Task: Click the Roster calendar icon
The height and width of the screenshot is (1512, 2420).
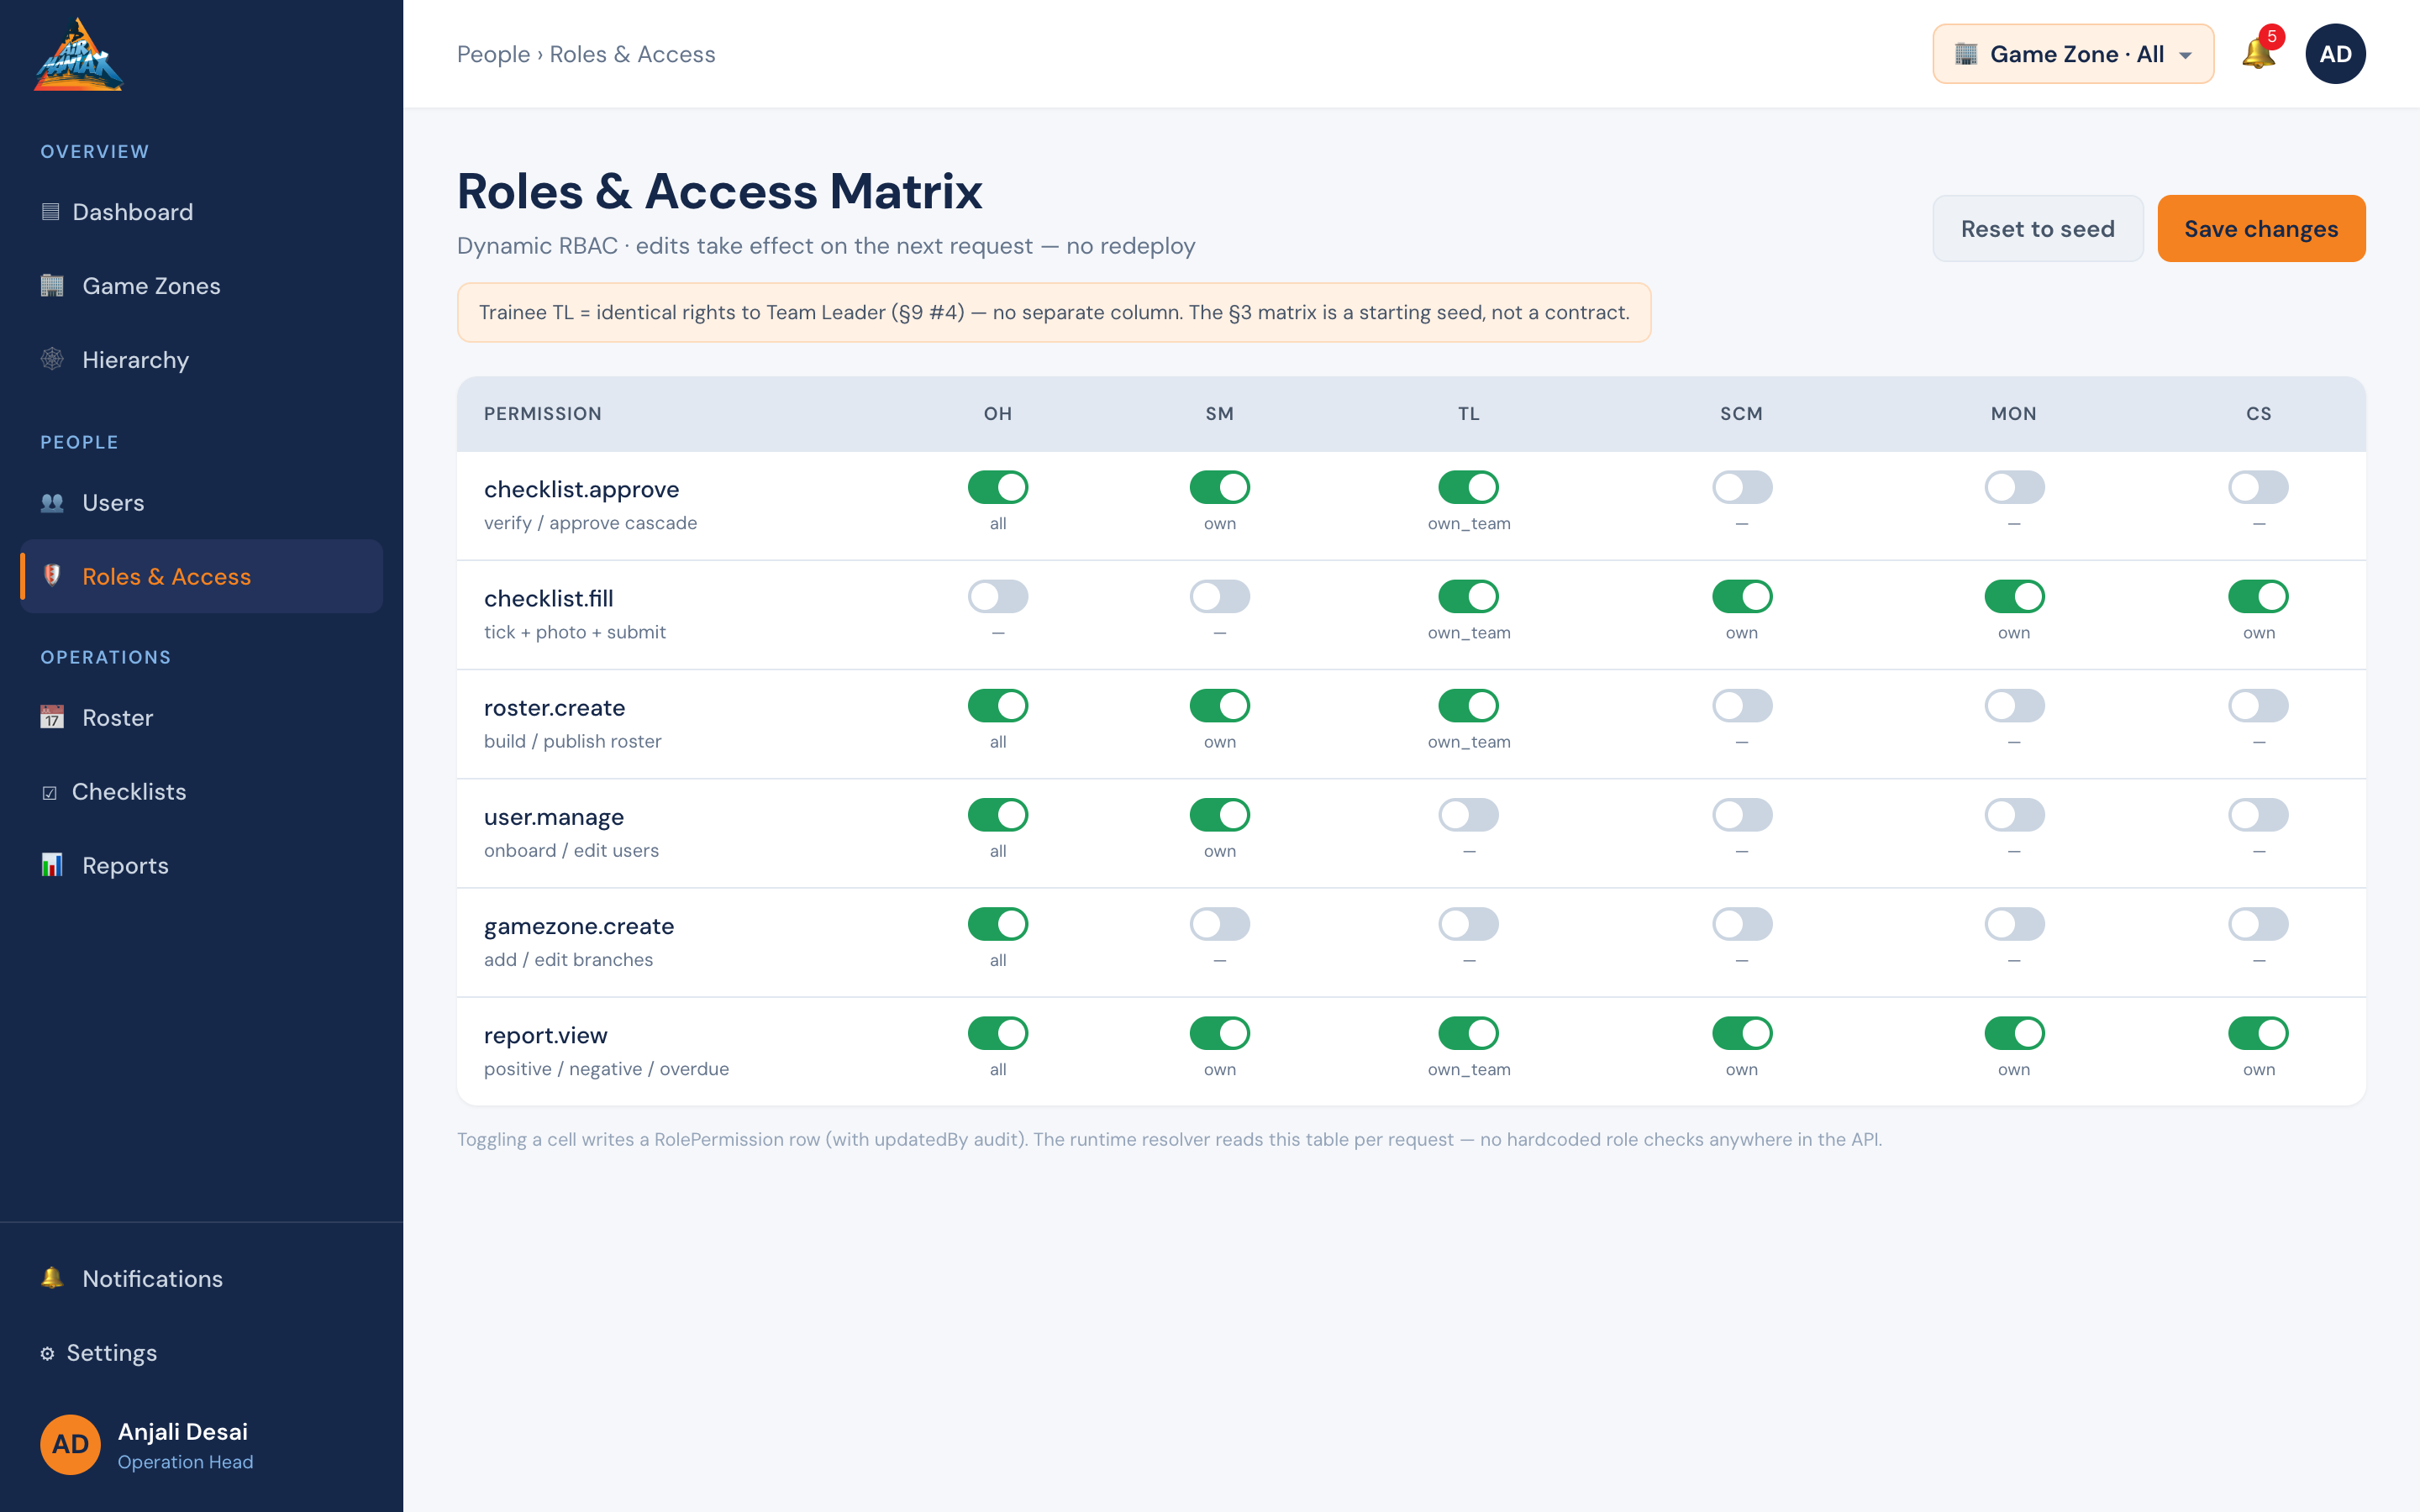Action: 52,718
